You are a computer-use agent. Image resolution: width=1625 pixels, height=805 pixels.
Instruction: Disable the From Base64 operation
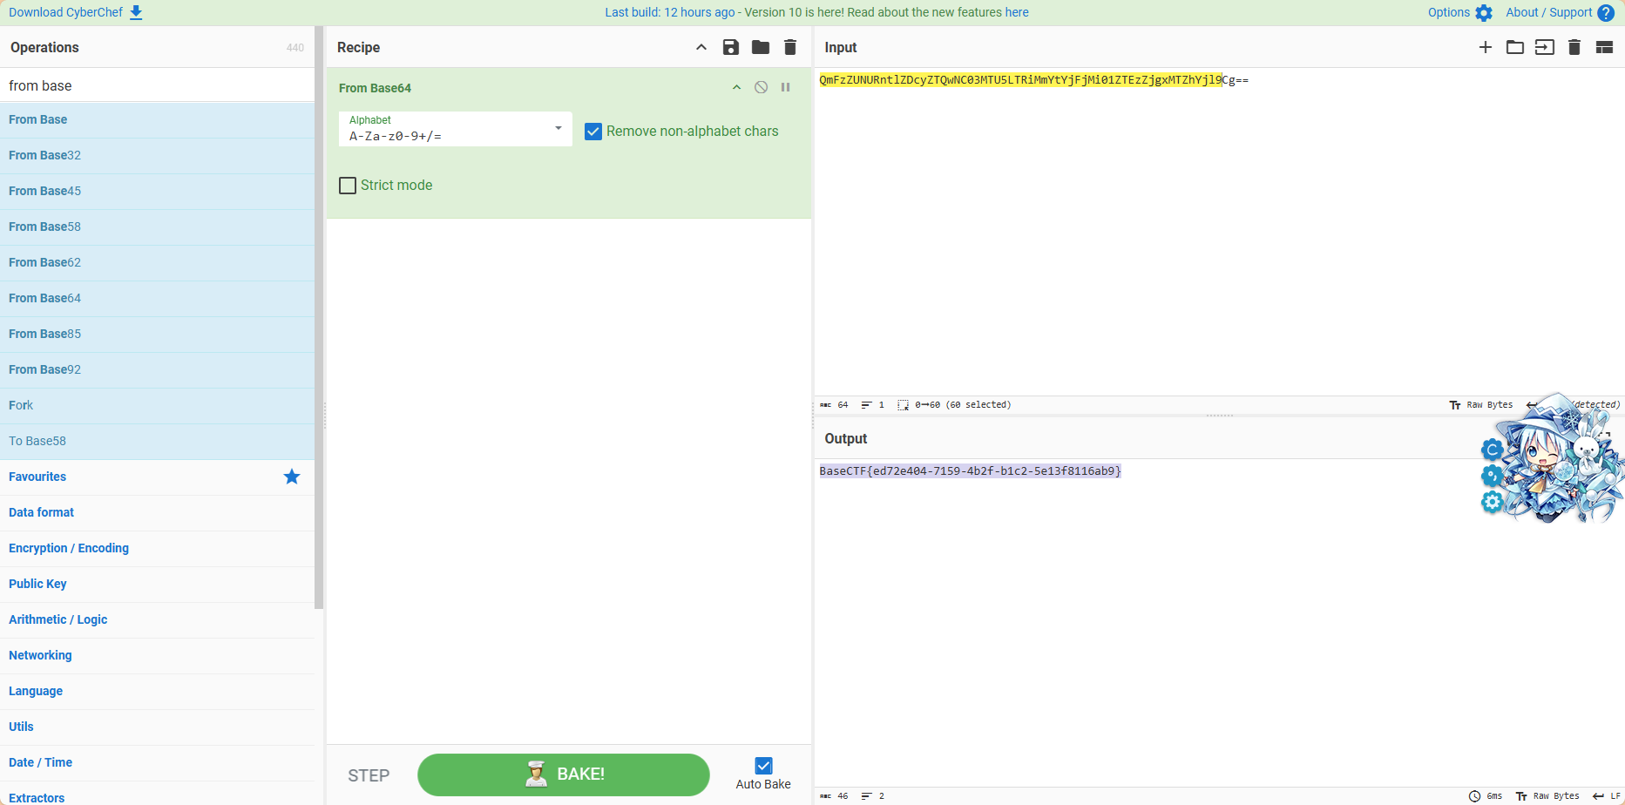click(761, 87)
